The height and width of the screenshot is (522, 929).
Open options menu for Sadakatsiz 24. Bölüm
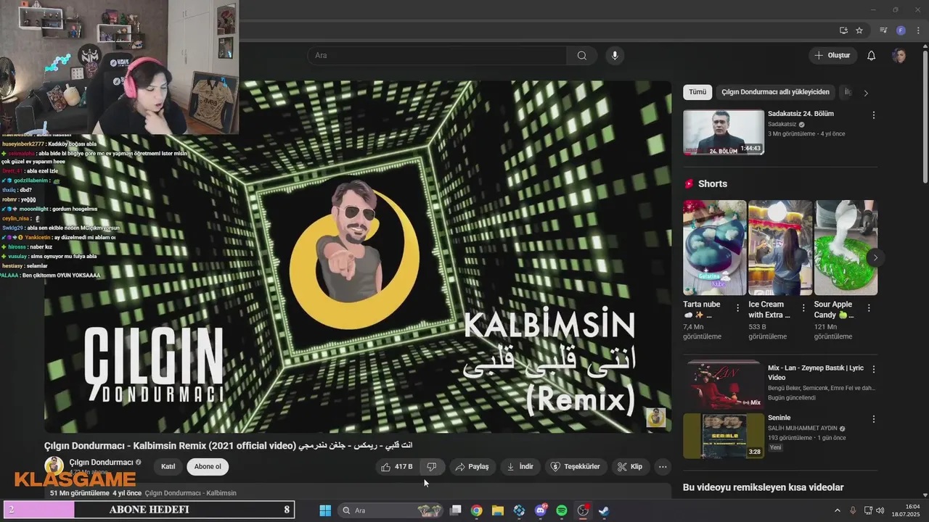tap(874, 115)
